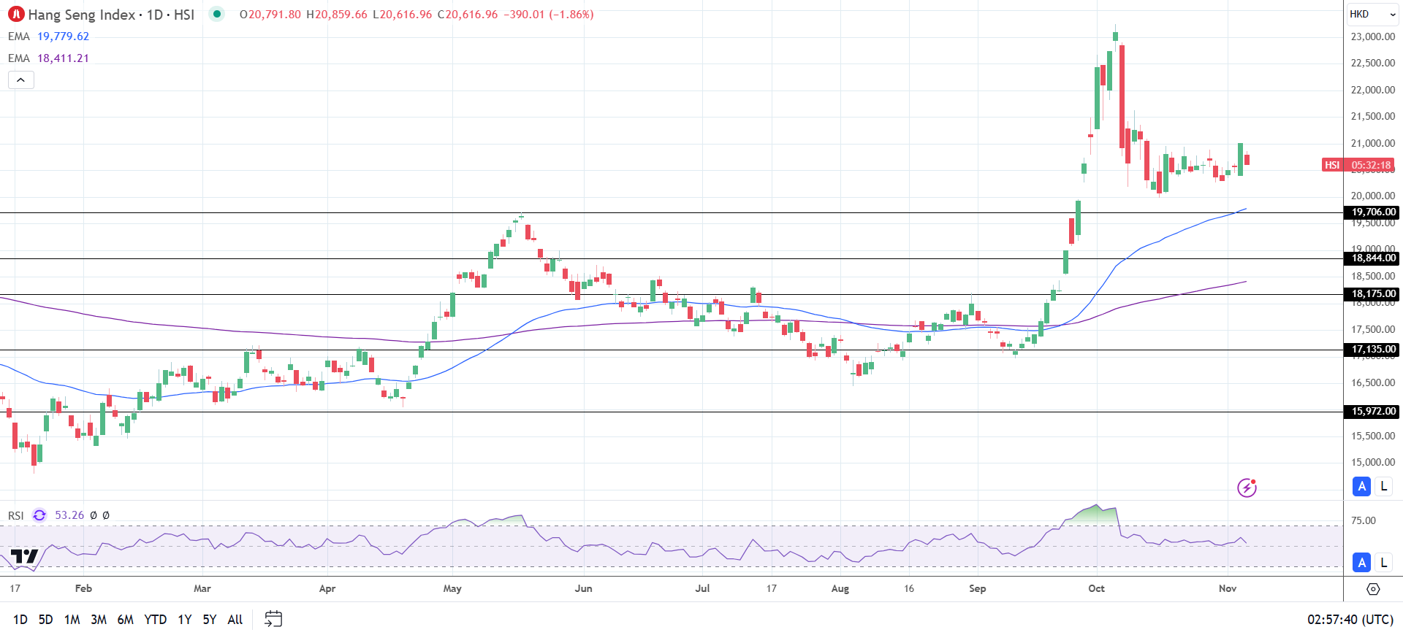This screenshot has height=635, width=1403.
Task: Select the 1D time range
Action: pos(20,620)
